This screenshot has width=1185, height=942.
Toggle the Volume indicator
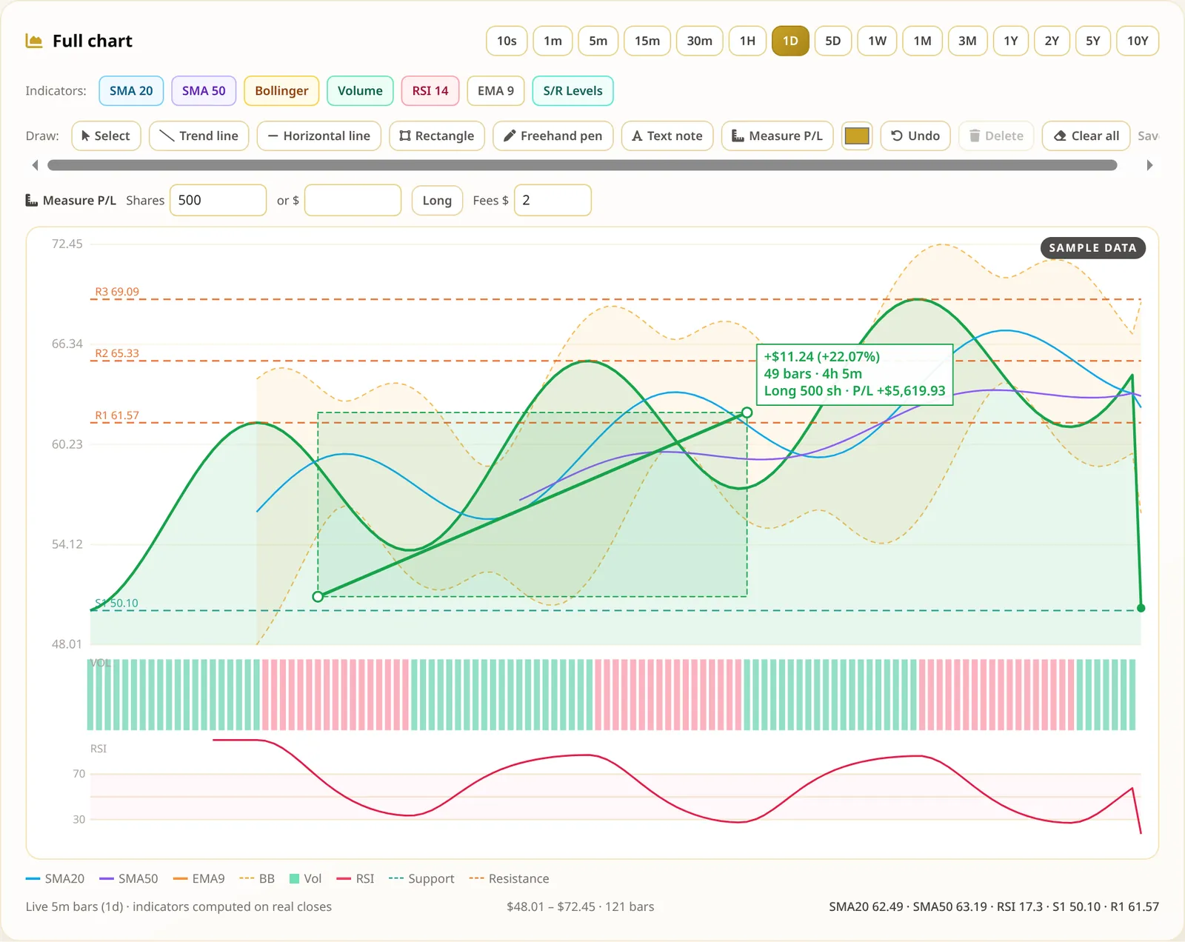coord(360,90)
